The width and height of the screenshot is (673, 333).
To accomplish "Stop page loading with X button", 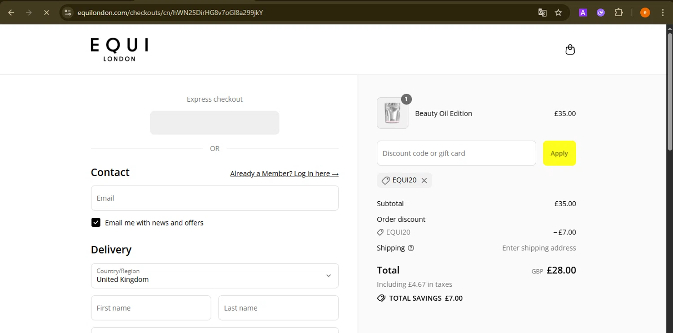I will tap(46, 13).
